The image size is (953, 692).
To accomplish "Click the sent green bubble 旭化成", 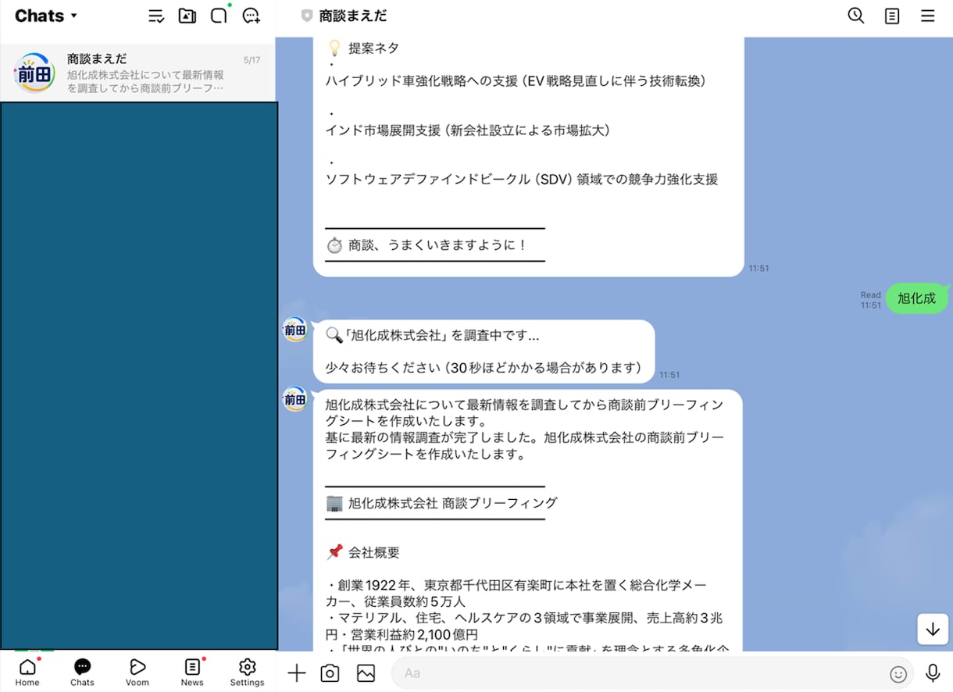I will [x=916, y=298].
